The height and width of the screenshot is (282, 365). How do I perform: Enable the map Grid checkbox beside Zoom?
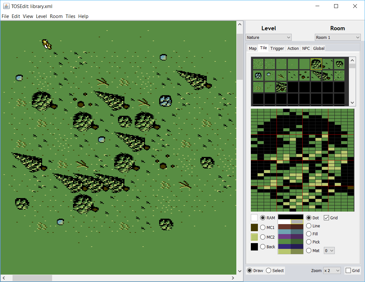[348, 270]
